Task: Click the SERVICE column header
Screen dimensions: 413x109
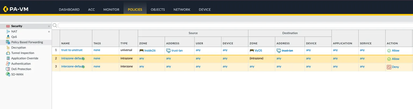Action: (366, 43)
